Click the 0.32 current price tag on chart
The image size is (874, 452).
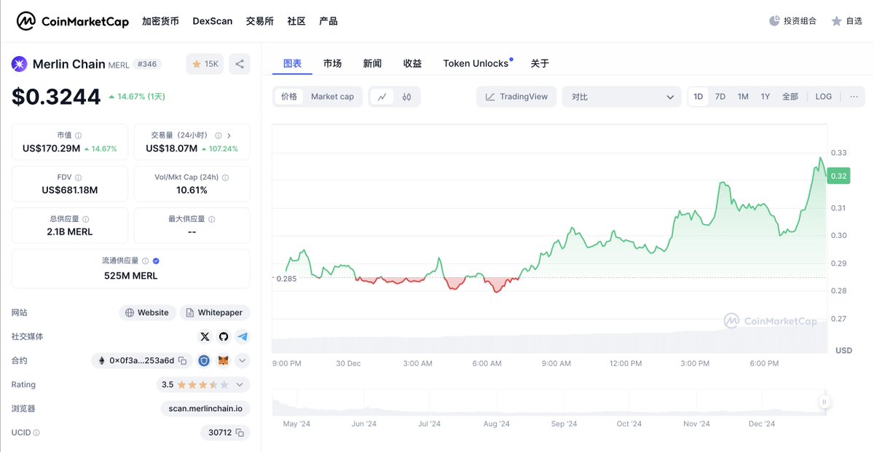[x=838, y=175]
